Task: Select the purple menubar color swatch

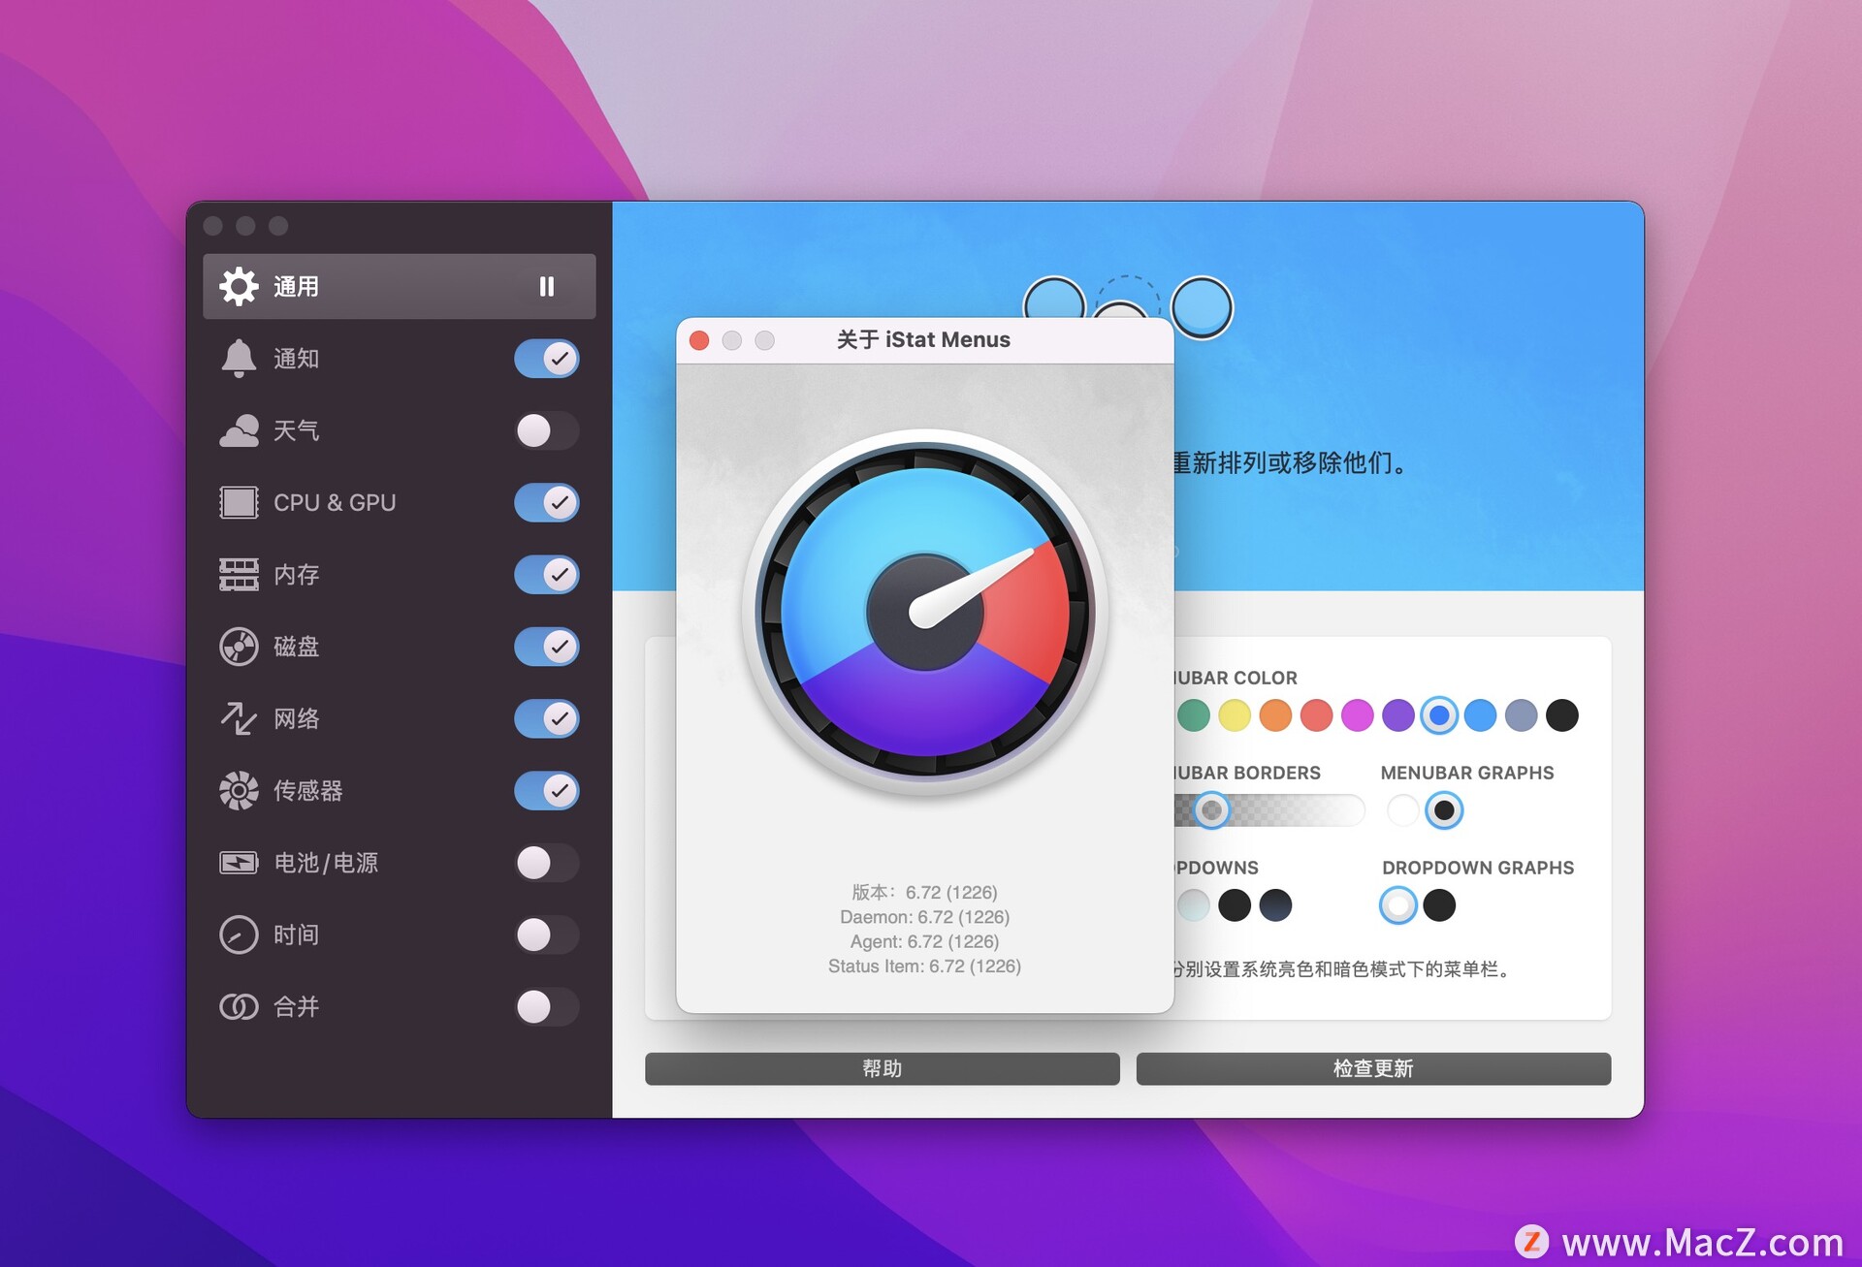Action: point(1397,715)
